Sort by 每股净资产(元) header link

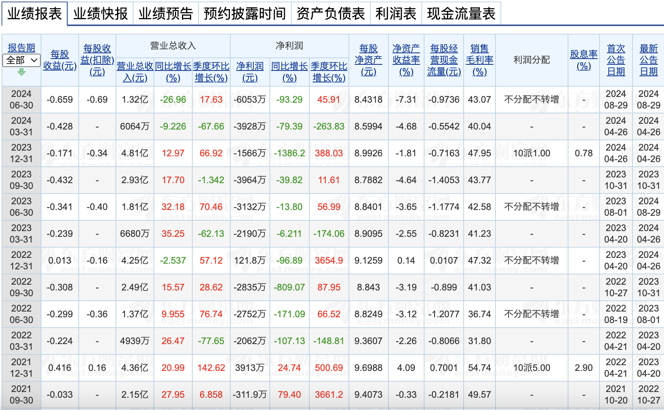tap(368, 60)
